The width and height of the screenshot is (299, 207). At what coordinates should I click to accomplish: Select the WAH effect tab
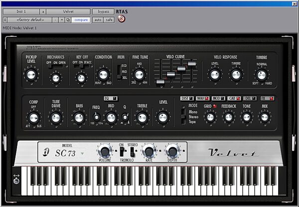click(202, 98)
